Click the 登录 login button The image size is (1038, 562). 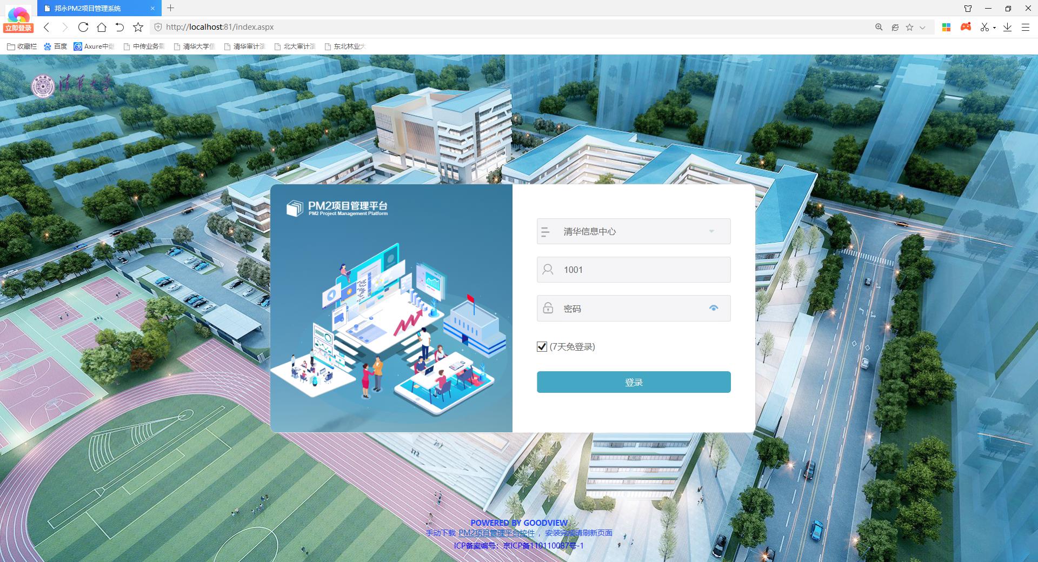pyautogui.click(x=634, y=382)
